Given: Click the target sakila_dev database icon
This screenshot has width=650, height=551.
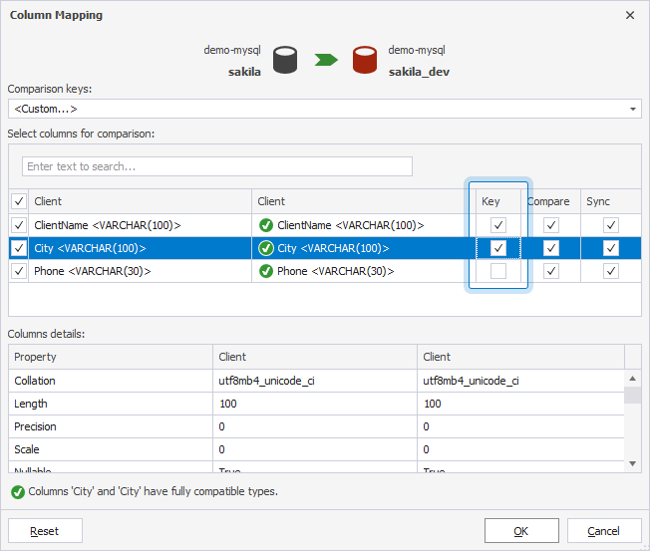Looking at the screenshot, I should pyautogui.click(x=365, y=60).
